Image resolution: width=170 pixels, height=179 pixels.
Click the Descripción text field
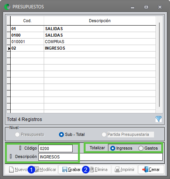pyautogui.click(x=100, y=157)
